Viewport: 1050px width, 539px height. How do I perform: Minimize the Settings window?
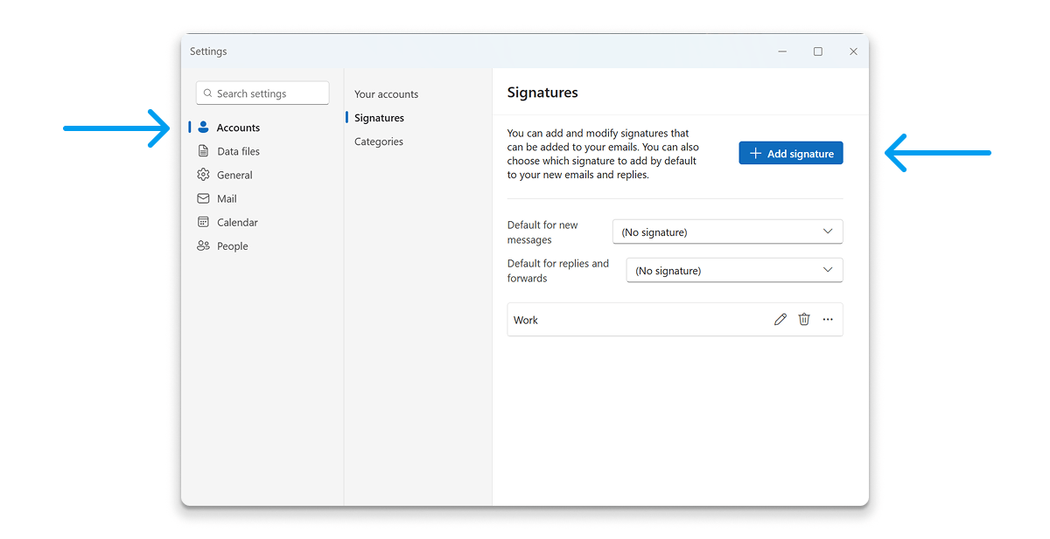(x=782, y=52)
